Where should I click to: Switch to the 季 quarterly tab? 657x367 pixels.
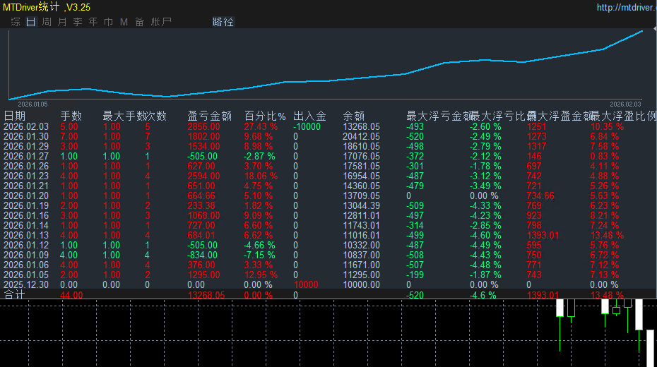click(x=78, y=22)
